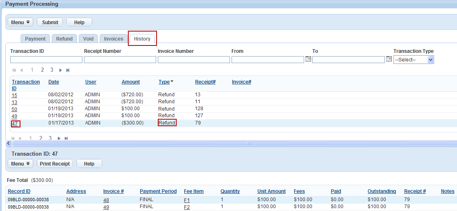Open the Menu dropdown under Transaction ID 47
Viewport: 457px width, 211px height.
(20, 164)
